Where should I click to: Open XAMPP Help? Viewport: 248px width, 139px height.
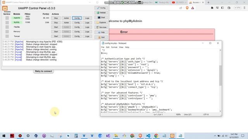coord(101,32)
